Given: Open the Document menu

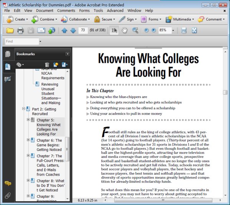Looking at the screenshot, I should 44,11.
